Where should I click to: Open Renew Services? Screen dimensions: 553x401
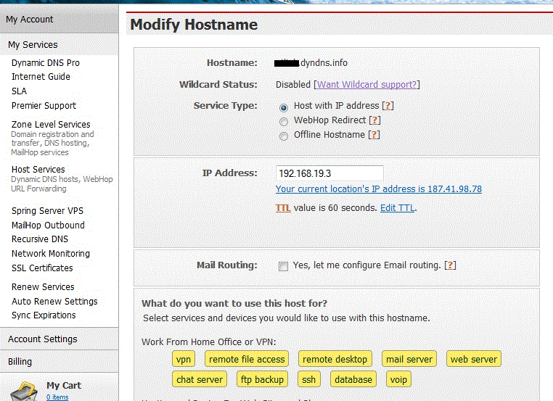point(43,287)
